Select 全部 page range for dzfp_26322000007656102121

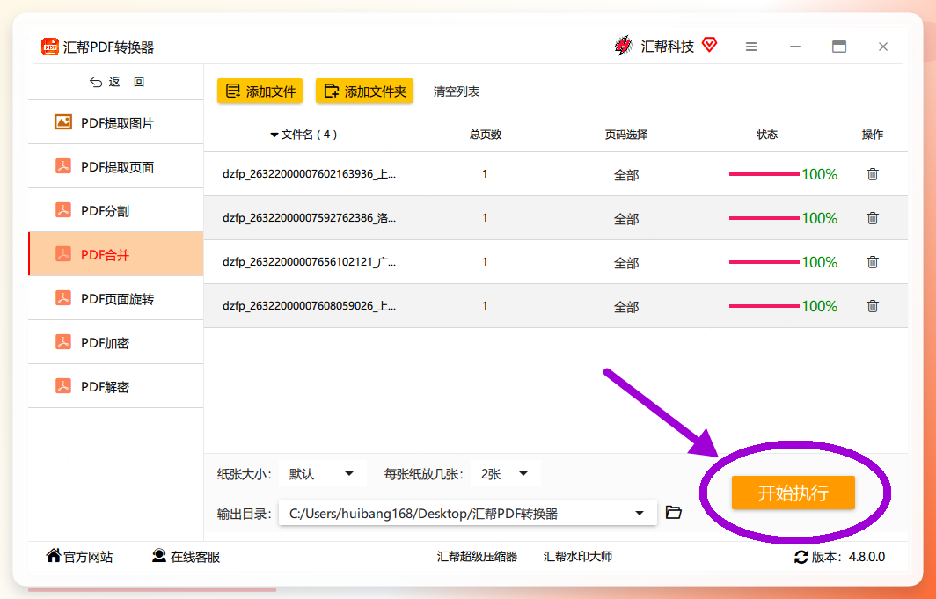click(x=626, y=262)
